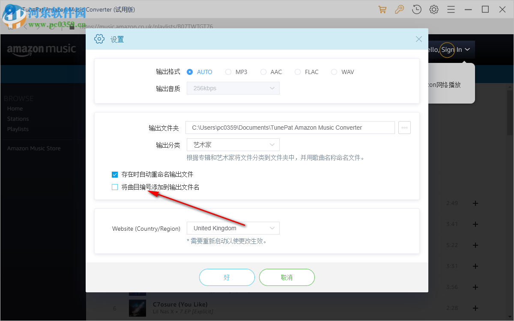514x321 pixels.
Task: Open the hamburger menu icon
Action: click(x=451, y=9)
